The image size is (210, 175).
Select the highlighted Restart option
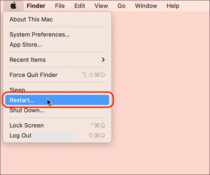(x=22, y=100)
